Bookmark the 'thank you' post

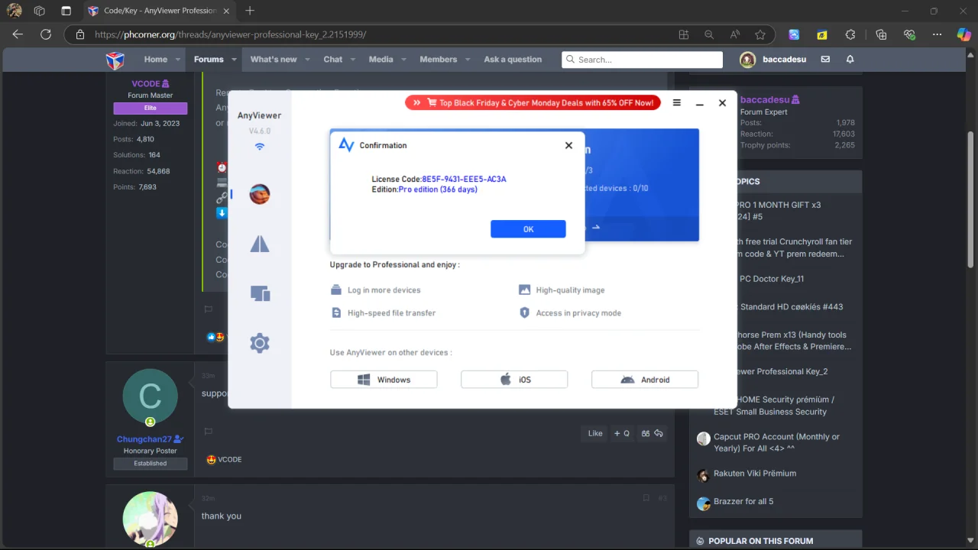pyautogui.click(x=646, y=498)
